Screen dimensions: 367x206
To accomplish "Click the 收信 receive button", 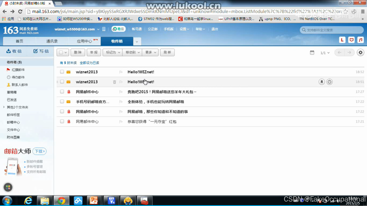I will [x=14, y=51].
